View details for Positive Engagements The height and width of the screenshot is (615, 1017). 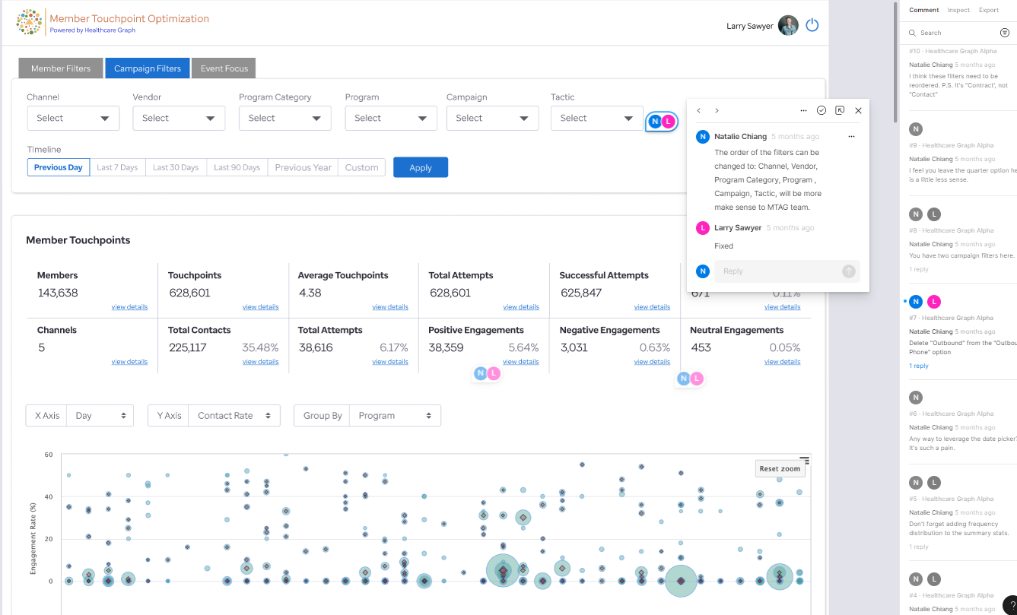tap(521, 362)
